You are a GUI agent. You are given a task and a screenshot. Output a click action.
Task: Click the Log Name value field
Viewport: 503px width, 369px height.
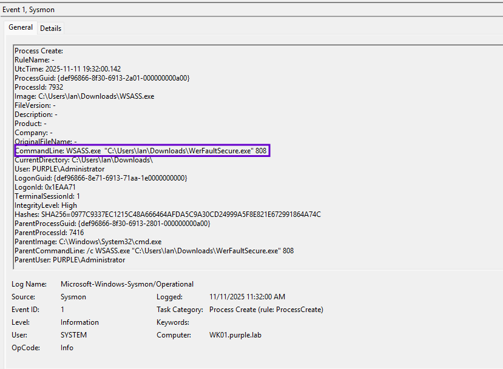point(127,284)
